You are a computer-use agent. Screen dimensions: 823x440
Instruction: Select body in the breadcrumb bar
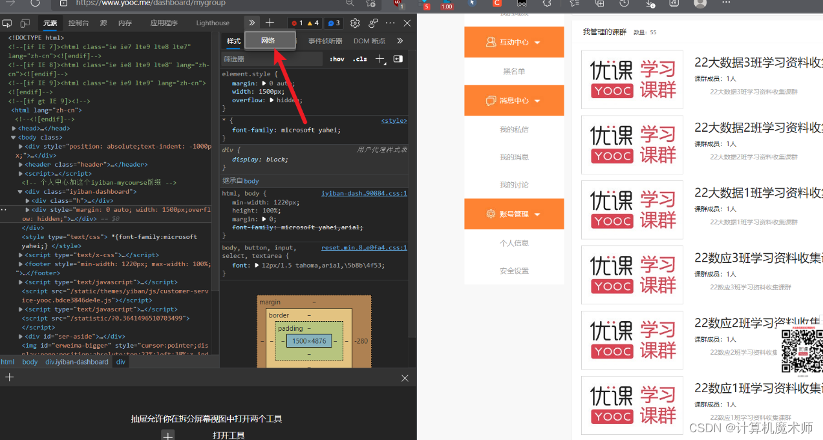click(30, 362)
